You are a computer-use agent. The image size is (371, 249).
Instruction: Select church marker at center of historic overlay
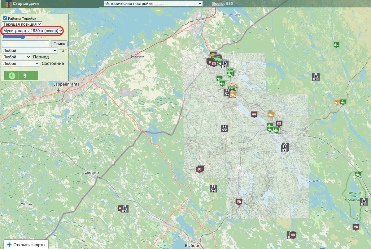pos(223,128)
